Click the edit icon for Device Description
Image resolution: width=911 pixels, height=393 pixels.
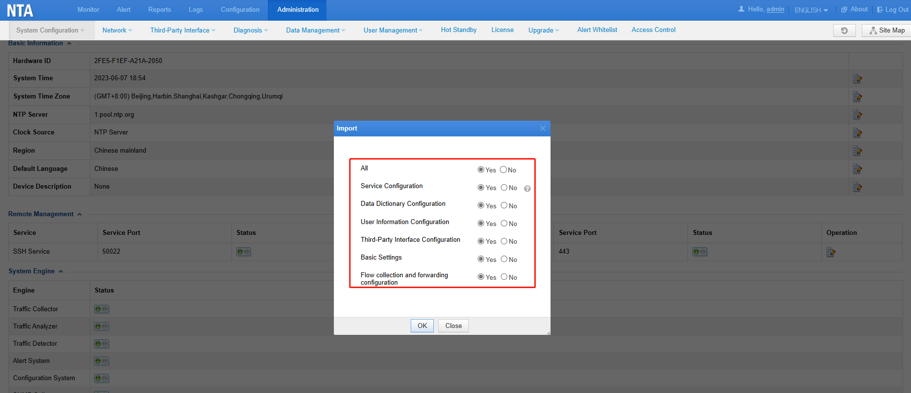point(857,187)
